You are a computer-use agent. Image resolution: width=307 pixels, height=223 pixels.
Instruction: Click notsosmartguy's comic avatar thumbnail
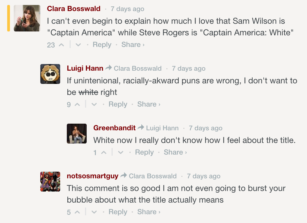pyautogui.click(x=50, y=182)
